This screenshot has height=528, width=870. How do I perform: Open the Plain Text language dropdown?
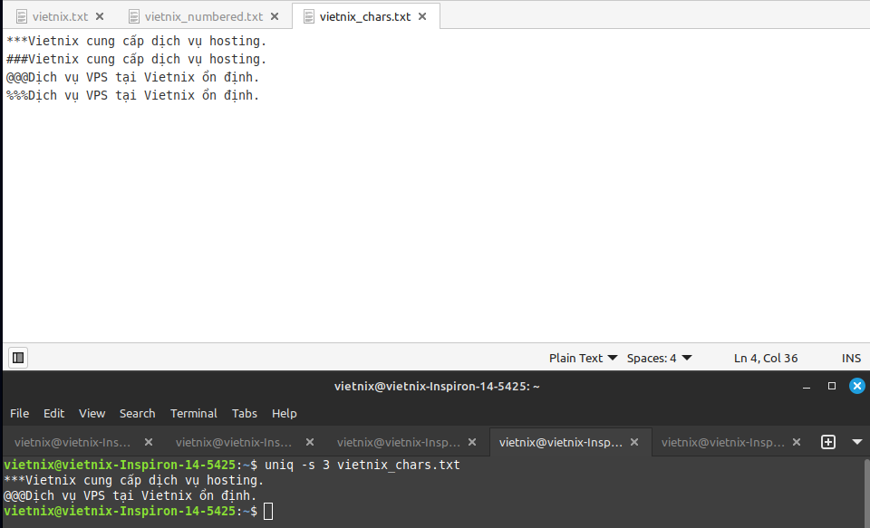pos(583,358)
